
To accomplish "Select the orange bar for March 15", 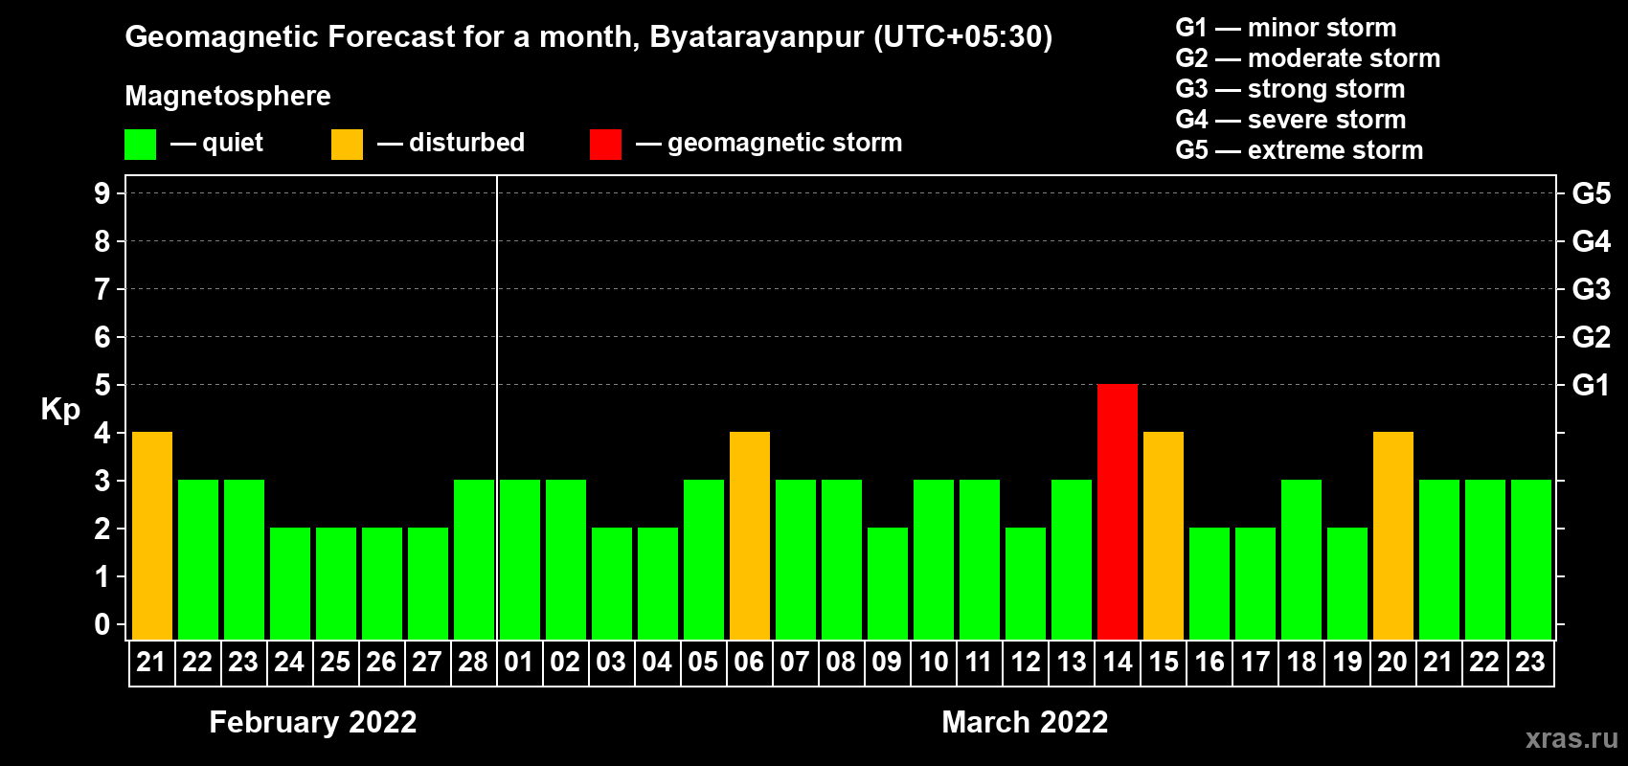I will (x=1164, y=535).
